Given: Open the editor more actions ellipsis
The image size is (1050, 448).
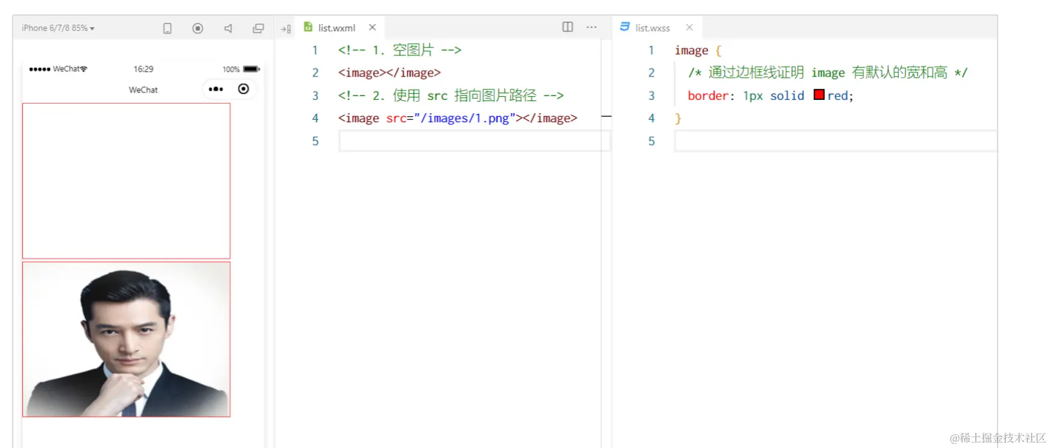Looking at the screenshot, I should pyautogui.click(x=591, y=26).
